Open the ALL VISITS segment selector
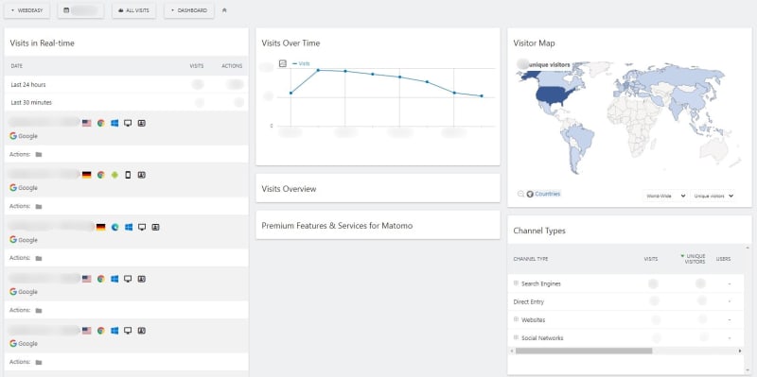The height and width of the screenshot is (377, 757). [133, 10]
